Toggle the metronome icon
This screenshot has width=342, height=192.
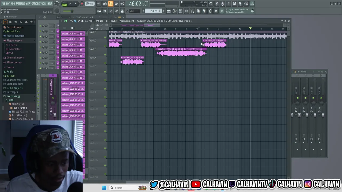coord(99,4)
